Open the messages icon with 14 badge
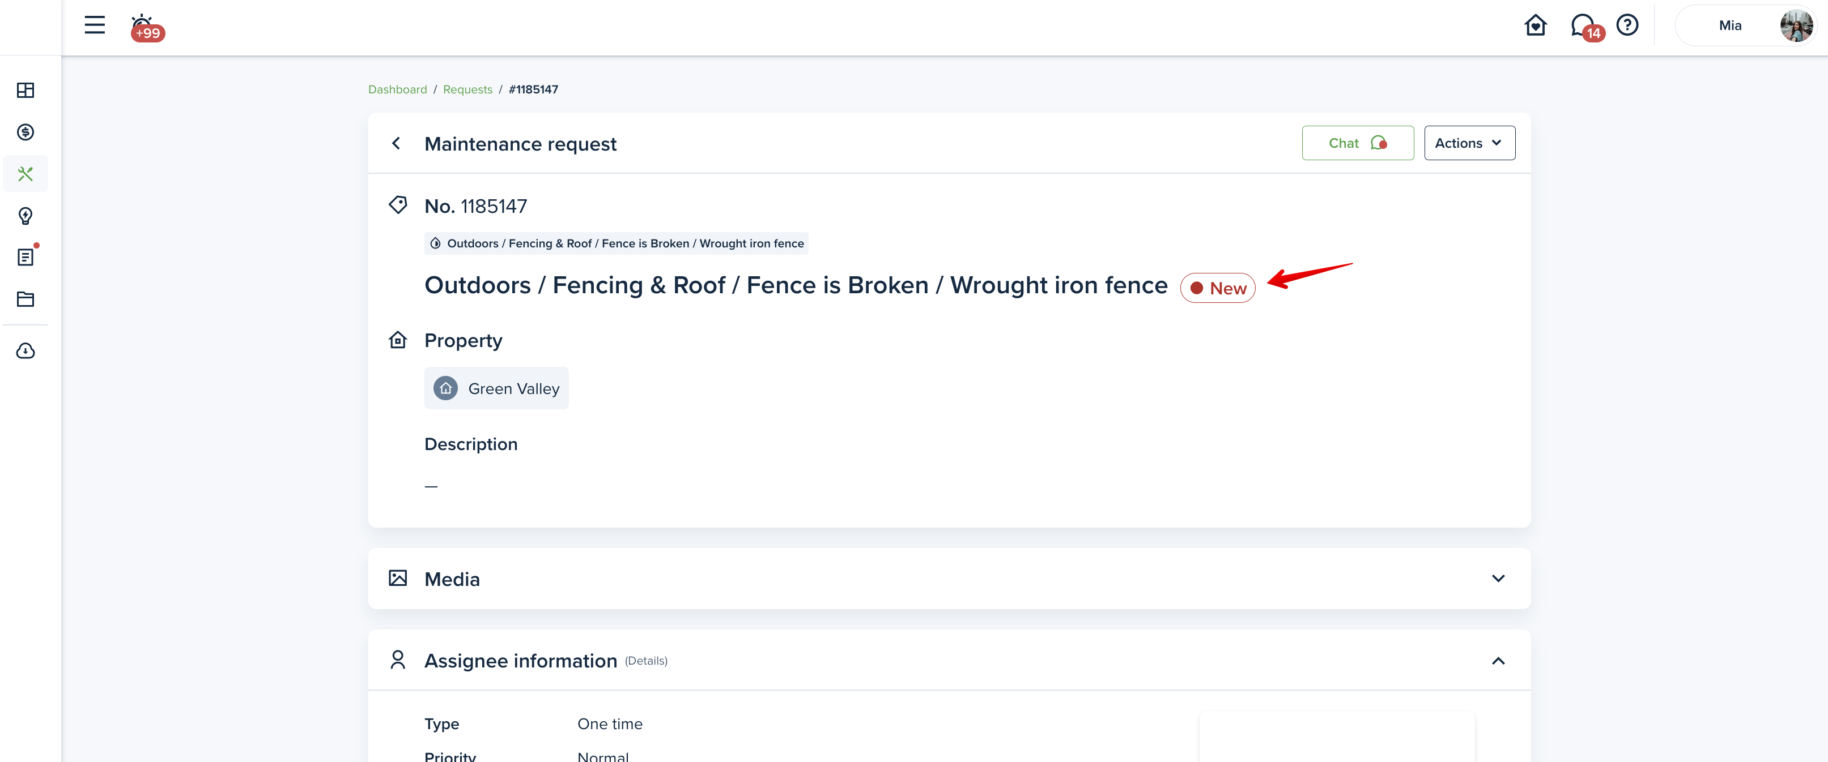 point(1583,26)
